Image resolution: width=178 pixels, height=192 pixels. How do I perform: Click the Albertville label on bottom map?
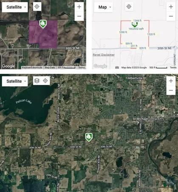point(135,78)
